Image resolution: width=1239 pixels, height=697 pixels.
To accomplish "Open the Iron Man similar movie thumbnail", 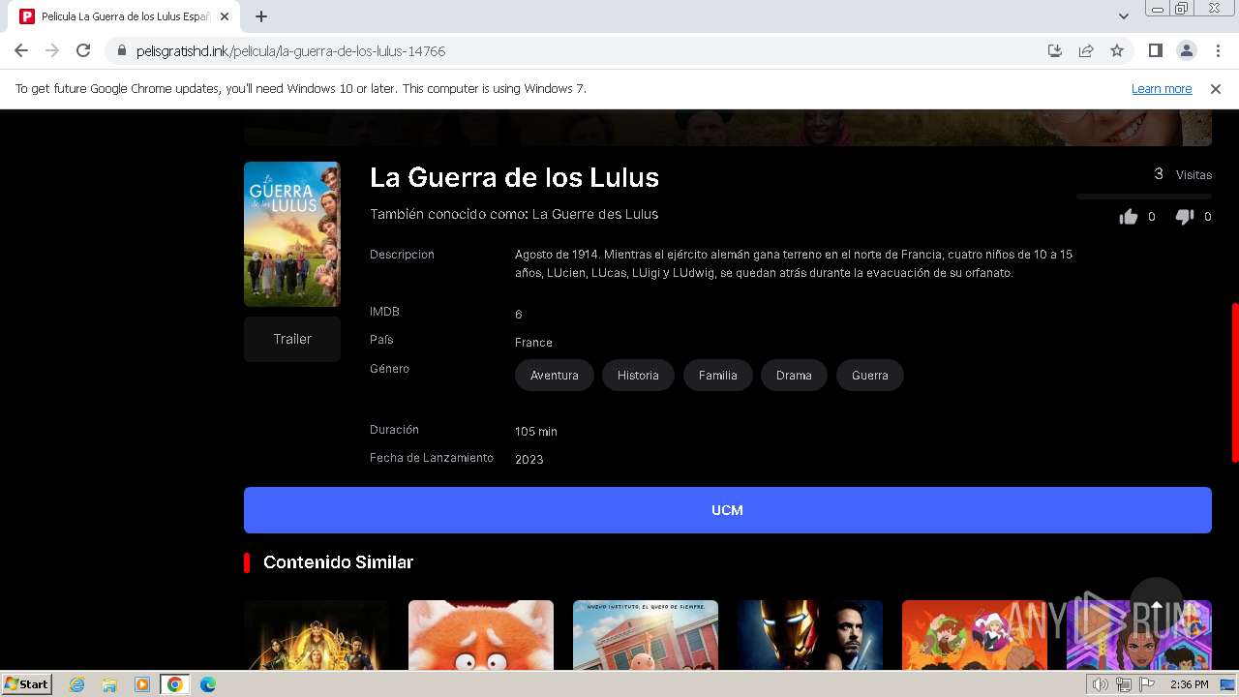I will (810, 635).
